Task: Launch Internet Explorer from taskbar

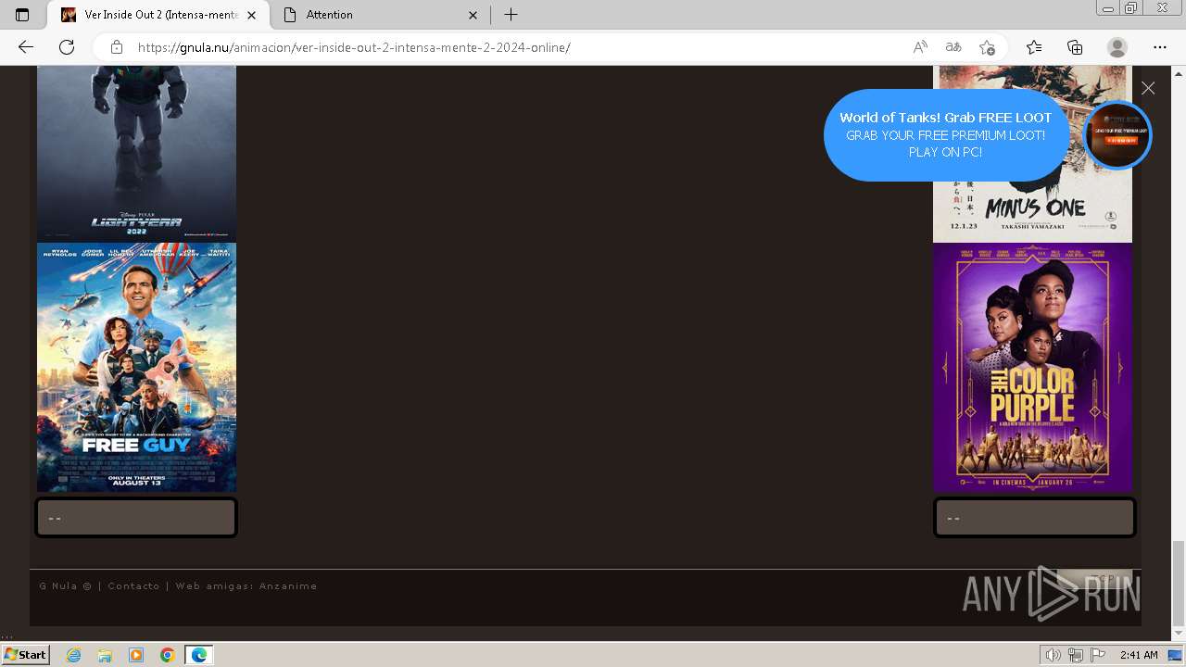Action: point(73,655)
